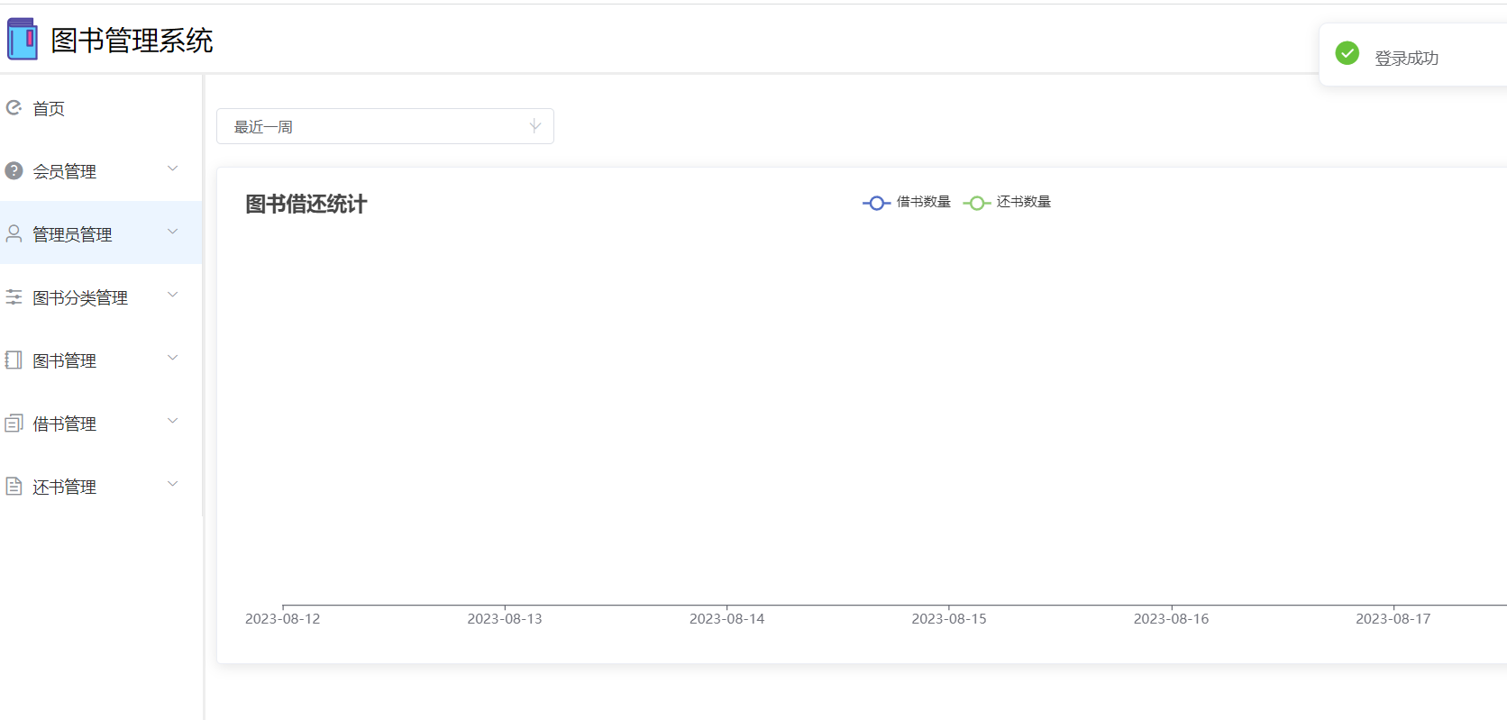Click the blue 借书数量 legend marker
This screenshot has height=720, width=1507.
[876, 203]
